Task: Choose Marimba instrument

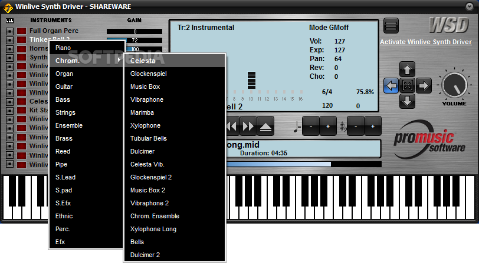Action: (175, 112)
